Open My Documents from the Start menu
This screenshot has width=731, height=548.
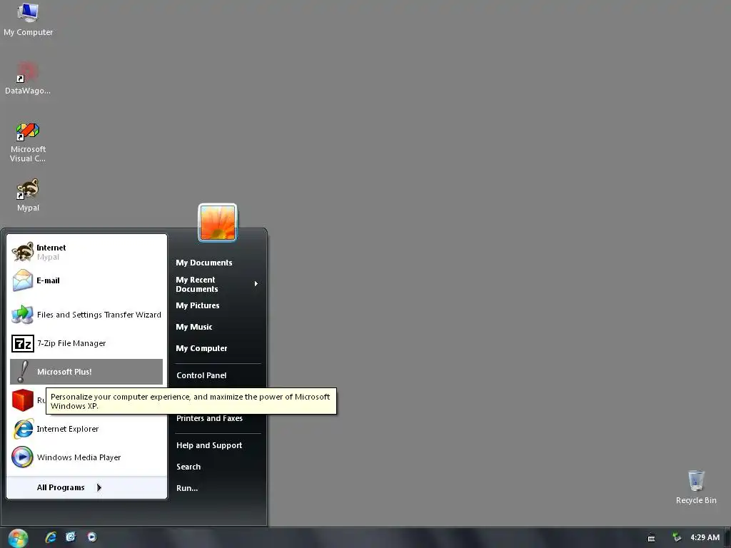coord(218,263)
